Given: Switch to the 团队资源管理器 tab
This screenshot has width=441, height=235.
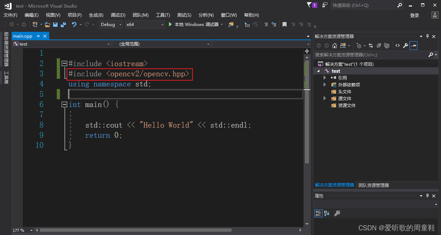Looking at the screenshot, I should (x=374, y=185).
